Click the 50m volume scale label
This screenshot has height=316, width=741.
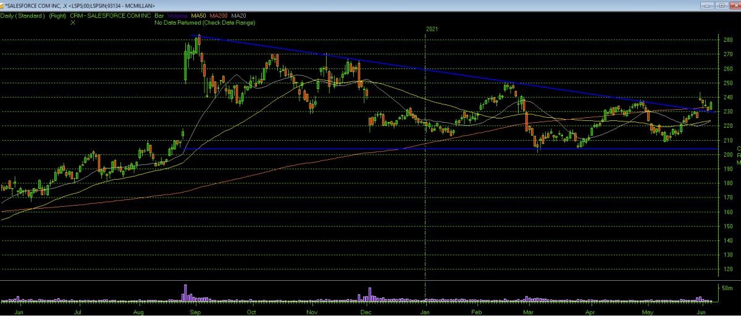(726, 288)
